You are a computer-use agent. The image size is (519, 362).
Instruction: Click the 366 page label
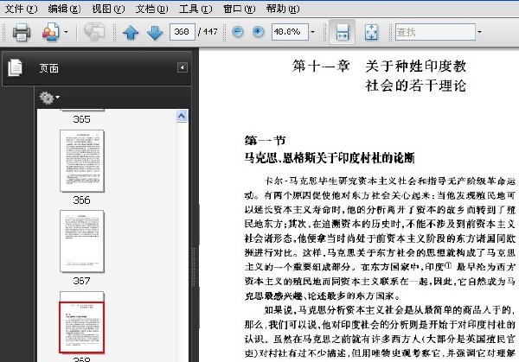point(82,200)
